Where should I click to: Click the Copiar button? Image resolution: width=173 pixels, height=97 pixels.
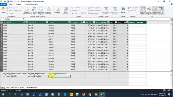point(10,13)
